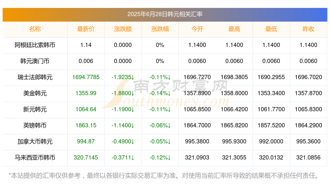
Task: Select the 阿根廷比索韩币 row name
Action: click(35, 45)
